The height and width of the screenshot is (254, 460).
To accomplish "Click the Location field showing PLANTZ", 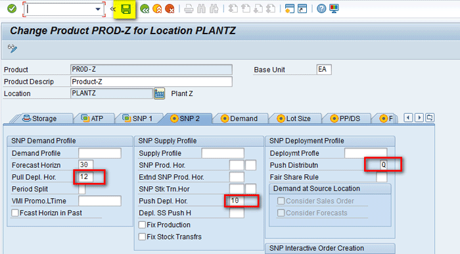I will coord(112,93).
